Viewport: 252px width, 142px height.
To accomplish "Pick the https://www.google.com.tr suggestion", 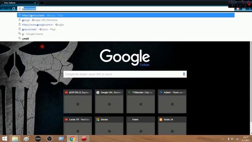I will pyautogui.click(x=126, y=24).
